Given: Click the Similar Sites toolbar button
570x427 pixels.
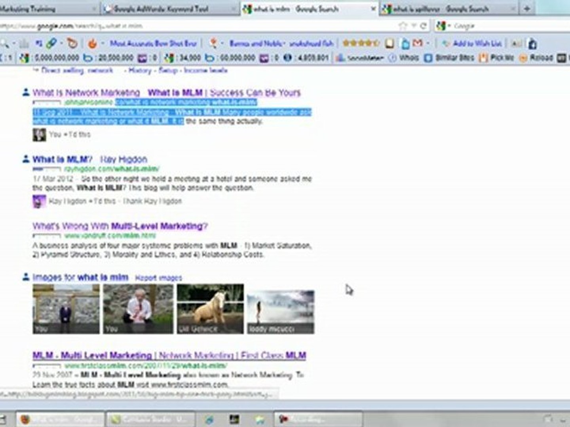Looking at the screenshot, I should click(449, 58).
